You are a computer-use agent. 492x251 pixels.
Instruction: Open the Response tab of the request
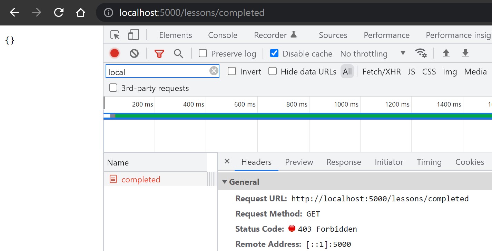(x=344, y=162)
